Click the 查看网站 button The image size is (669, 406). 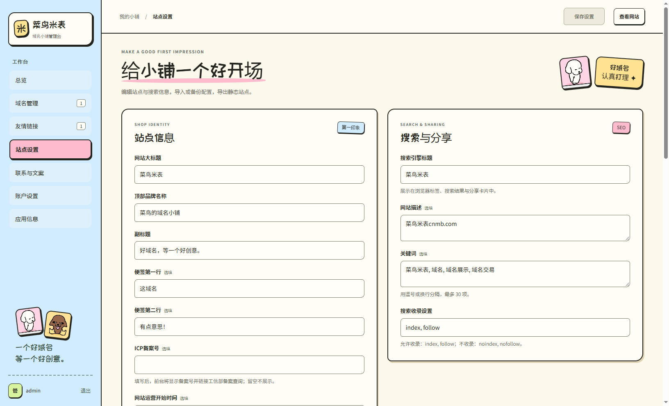click(629, 16)
